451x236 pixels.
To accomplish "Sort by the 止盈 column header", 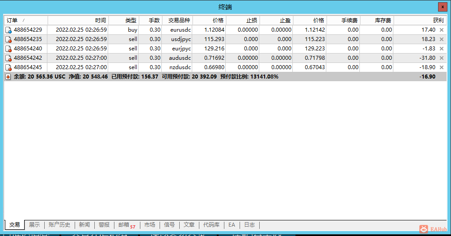I will tap(276, 21).
